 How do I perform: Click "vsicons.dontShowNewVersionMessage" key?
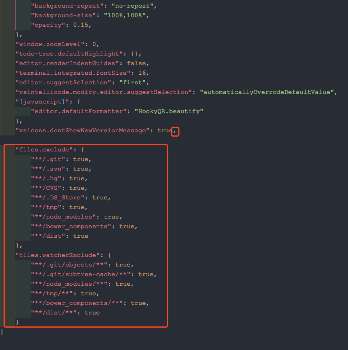(x=83, y=130)
